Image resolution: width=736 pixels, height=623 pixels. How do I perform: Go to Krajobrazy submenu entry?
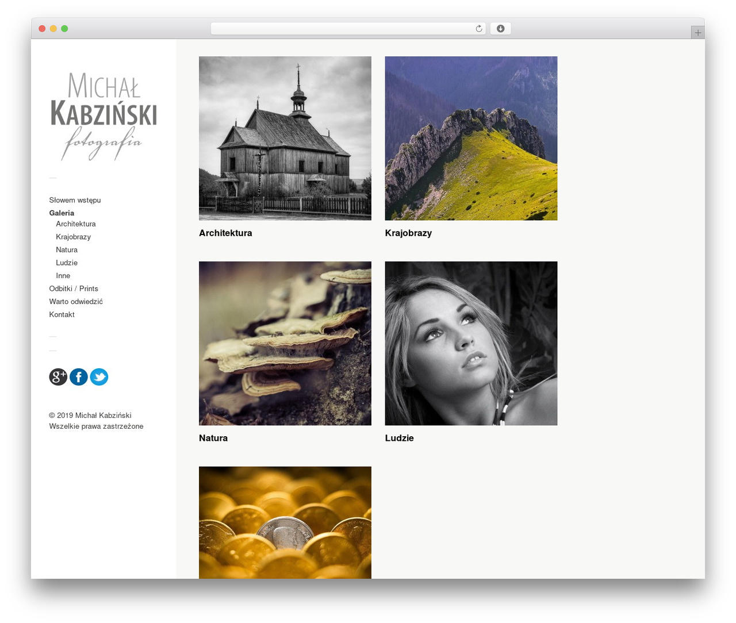tap(73, 237)
